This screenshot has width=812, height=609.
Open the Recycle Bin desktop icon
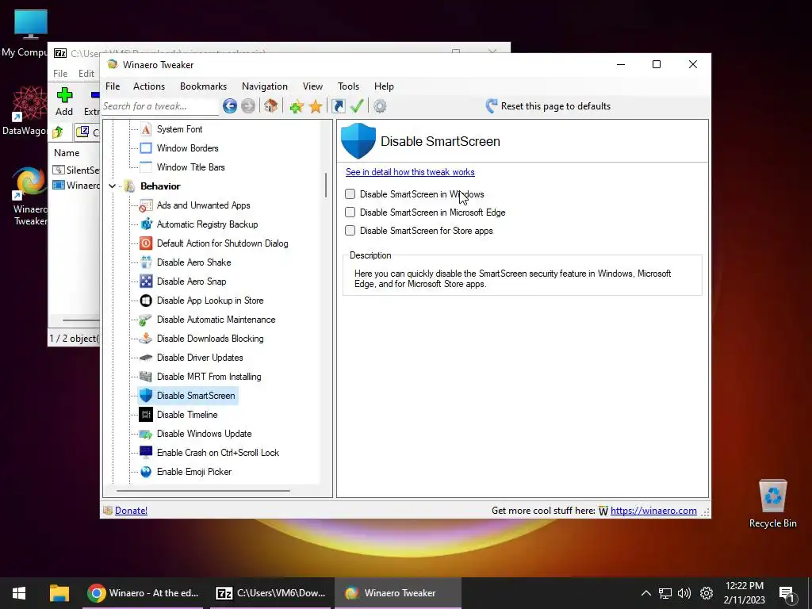click(772, 504)
